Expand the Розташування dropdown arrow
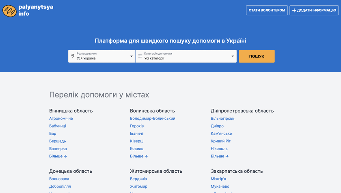 pos(132,56)
